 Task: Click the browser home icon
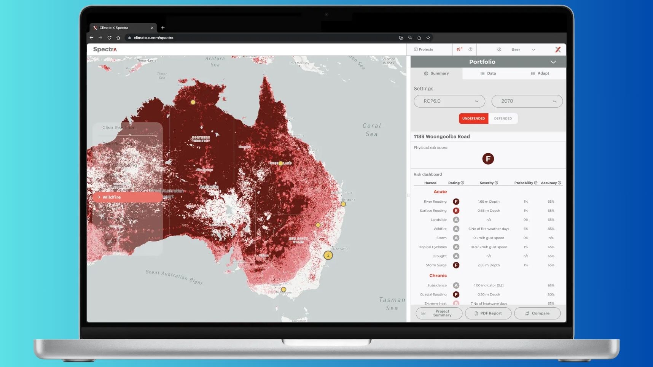click(118, 38)
